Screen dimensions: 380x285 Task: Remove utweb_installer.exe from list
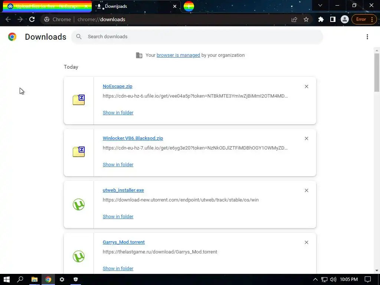tap(306, 190)
